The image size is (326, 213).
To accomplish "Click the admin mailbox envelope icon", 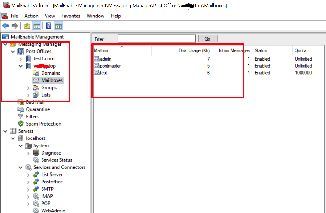I will pyautogui.click(x=97, y=59).
